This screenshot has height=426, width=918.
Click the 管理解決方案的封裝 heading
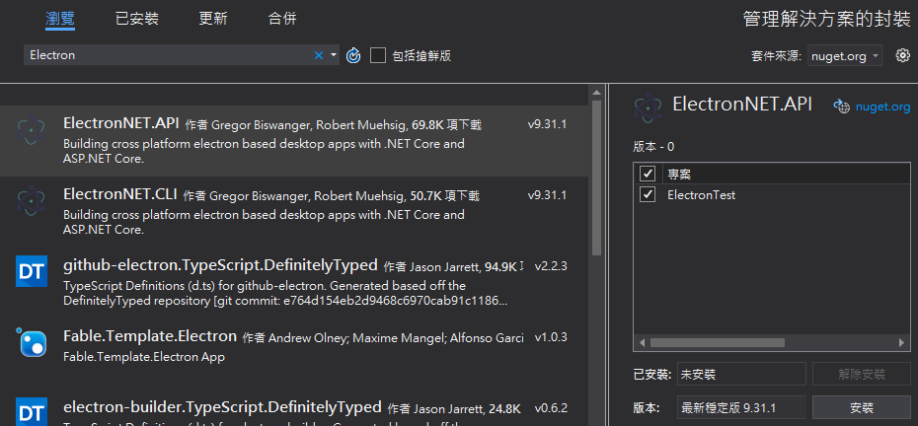826,20
